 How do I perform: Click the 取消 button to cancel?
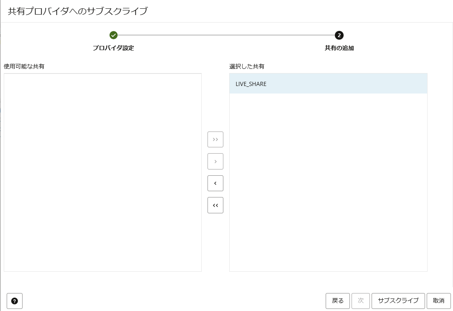point(439,301)
